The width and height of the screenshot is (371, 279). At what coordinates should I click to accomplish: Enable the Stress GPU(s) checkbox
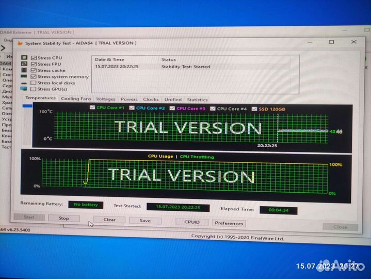34,89
